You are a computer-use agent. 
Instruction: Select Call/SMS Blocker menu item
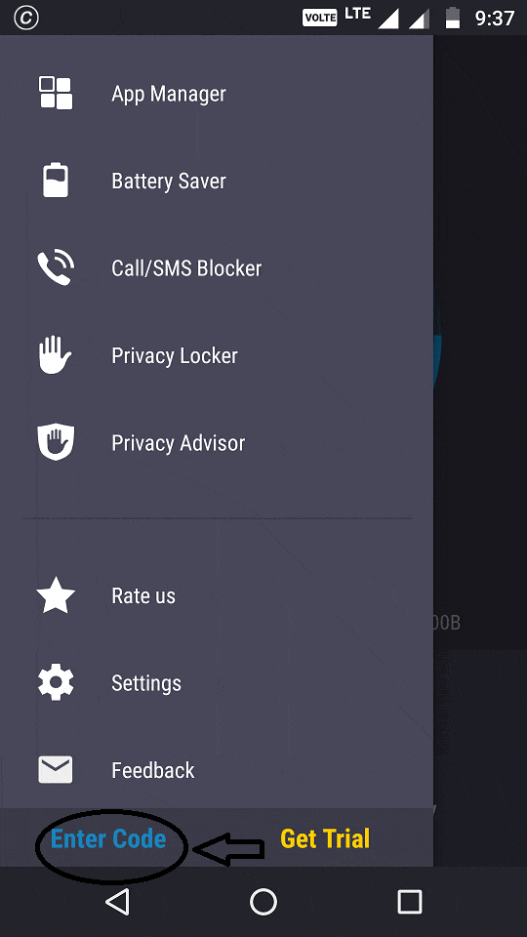point(217,267)
